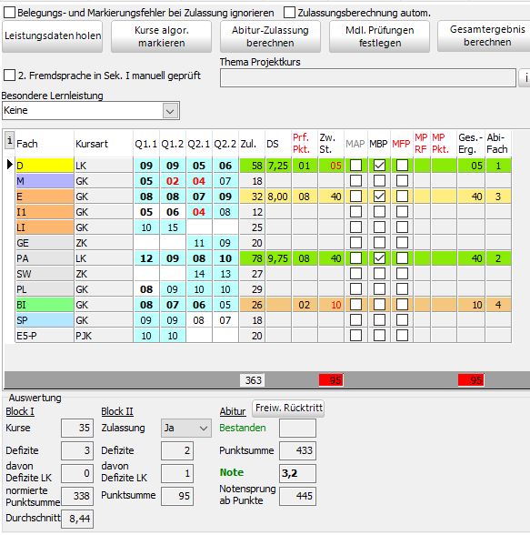This screenshot has height=535, width=530.
Task: Toggle 'Belegungs- und Markierungsfehler ignorieren' checkbox
Action: click(x=9, y=13)
